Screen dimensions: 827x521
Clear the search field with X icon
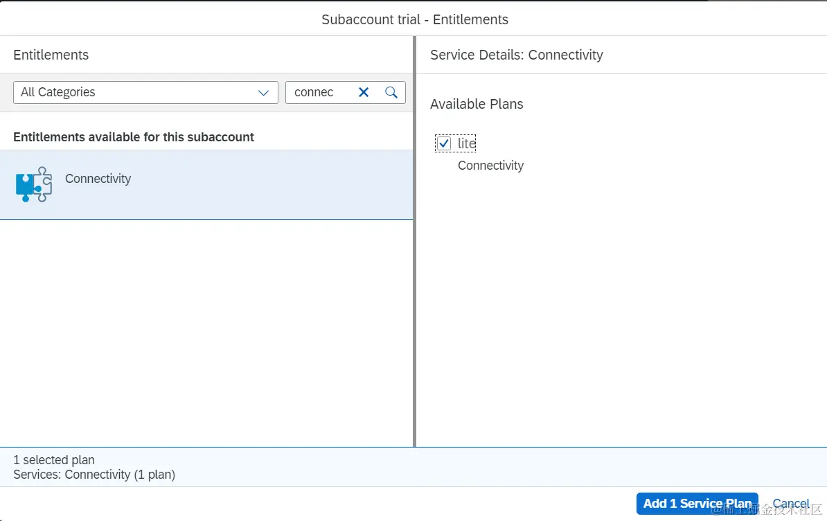coord(364,92)
